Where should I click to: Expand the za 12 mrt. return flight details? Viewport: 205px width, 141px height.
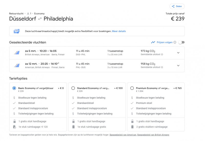pyautogui.click(x=178, y=66)
